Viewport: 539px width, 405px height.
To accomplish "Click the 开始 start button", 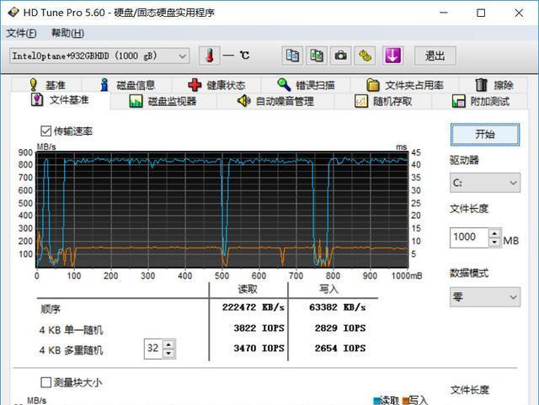I will (x=485, y=134).
